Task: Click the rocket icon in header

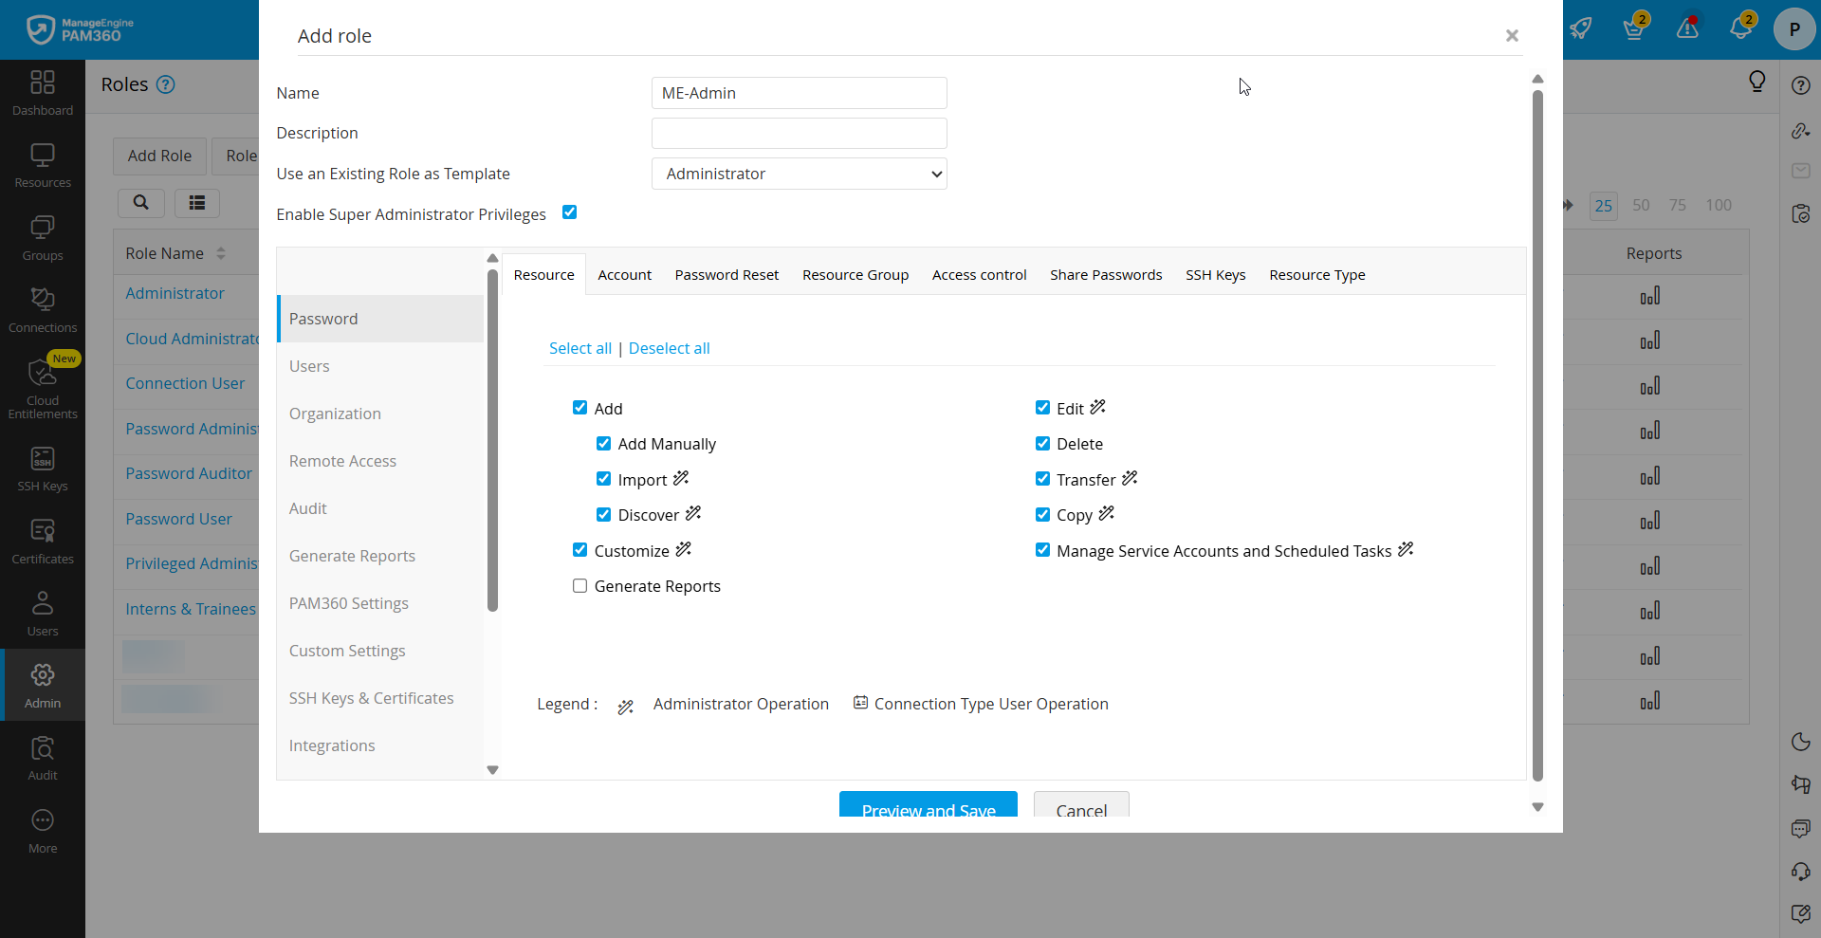Action: (x=1580, y=28)
